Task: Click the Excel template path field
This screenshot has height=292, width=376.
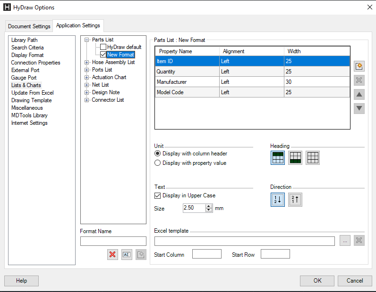Action: 245,241
